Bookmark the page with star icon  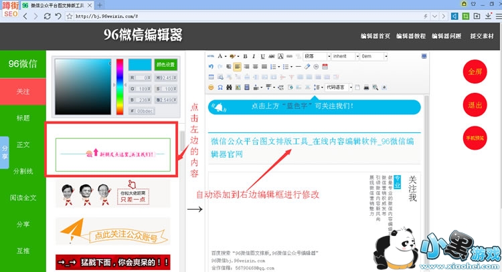tap(69, 16)
